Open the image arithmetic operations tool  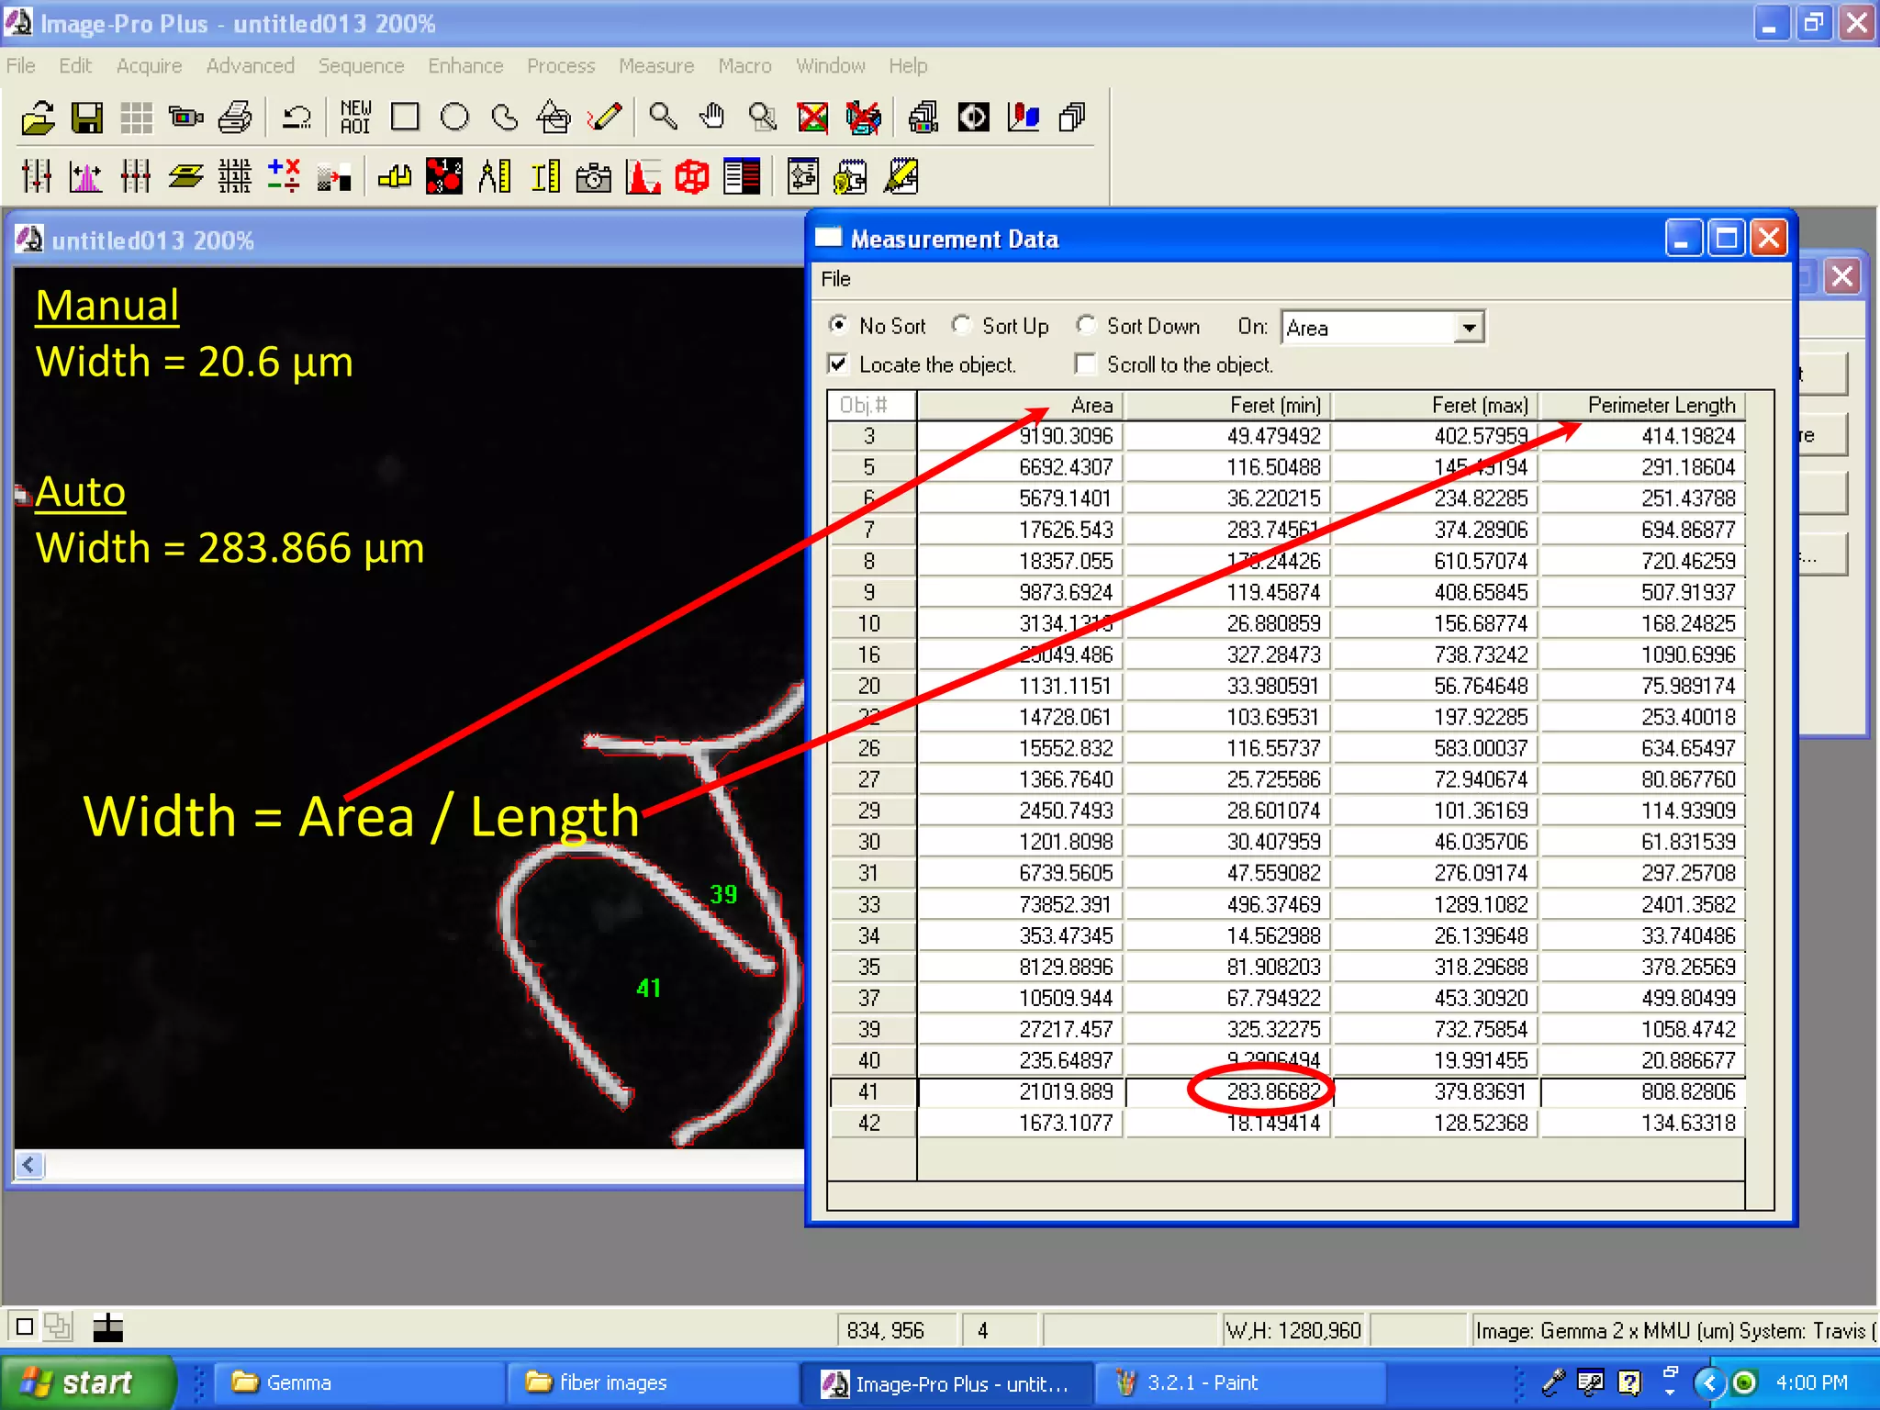[284, 175]
